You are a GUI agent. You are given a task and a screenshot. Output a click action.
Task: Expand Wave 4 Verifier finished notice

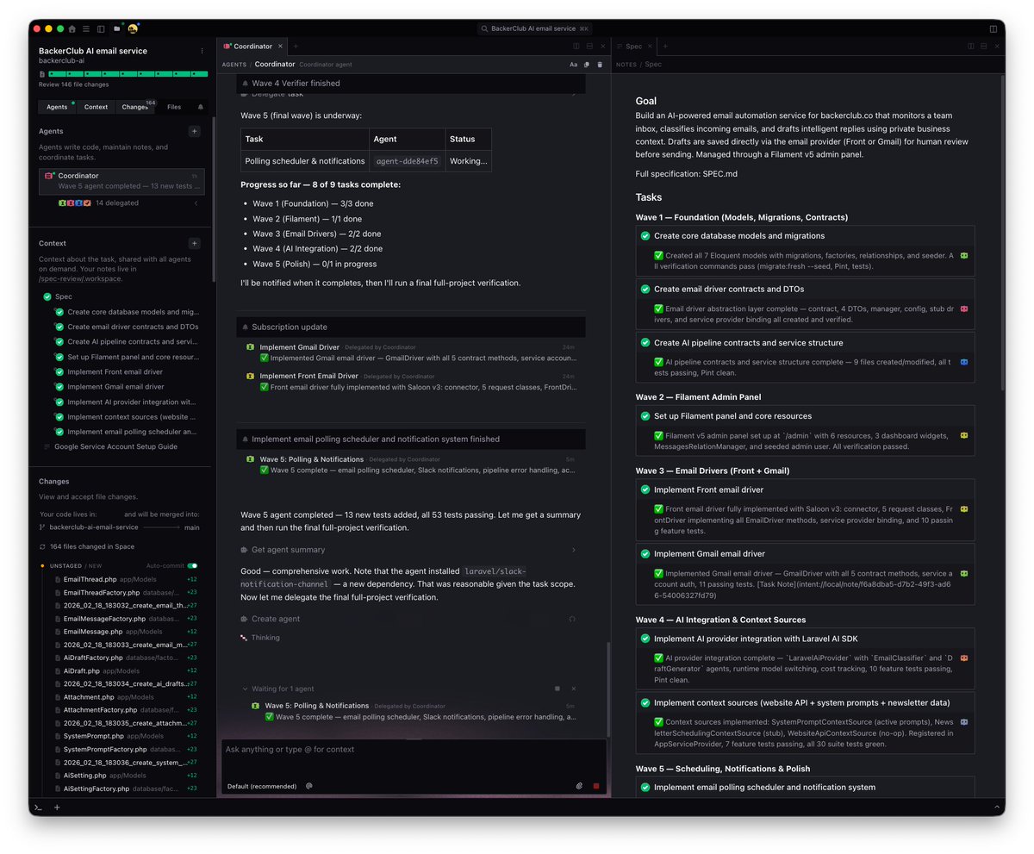click(x=411, y=84)
